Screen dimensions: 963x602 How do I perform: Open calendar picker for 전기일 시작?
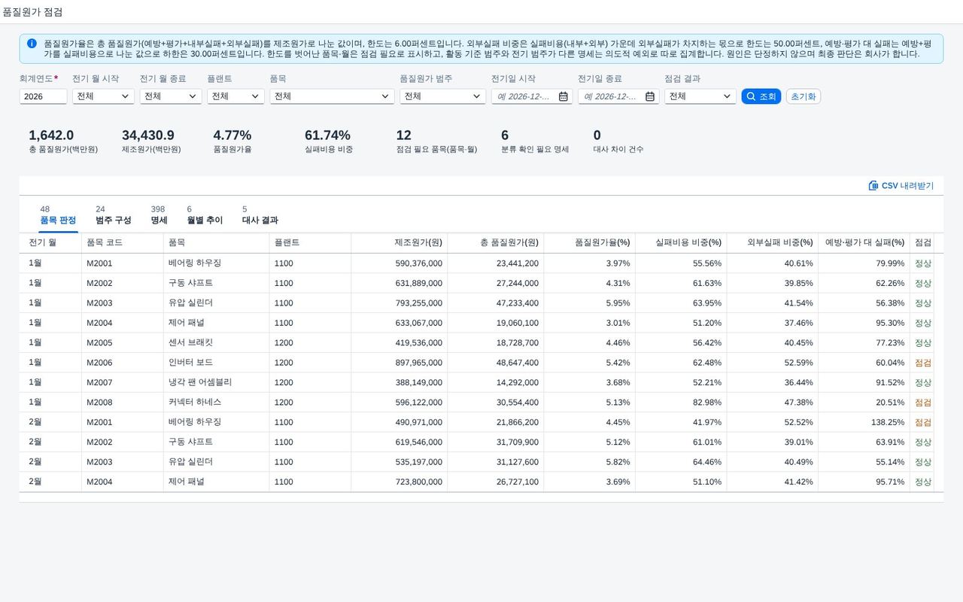pos(564,96)
